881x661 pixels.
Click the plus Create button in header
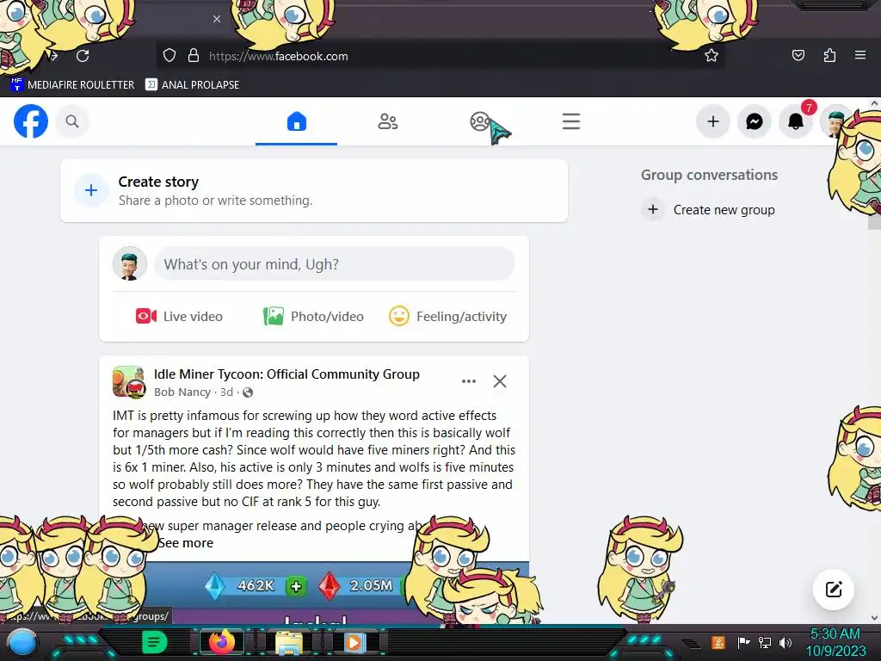[x=713, y=121]
